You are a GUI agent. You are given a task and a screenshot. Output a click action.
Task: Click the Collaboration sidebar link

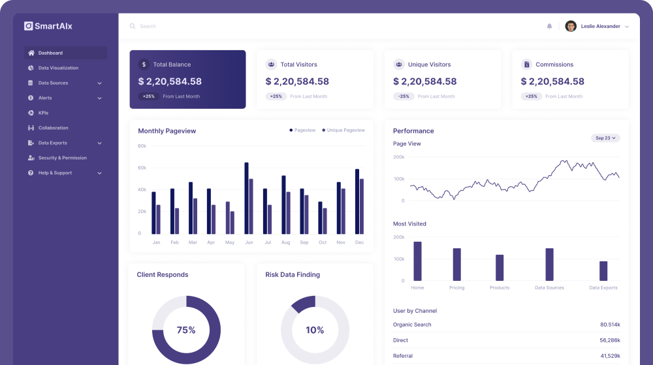click(53, 128)
